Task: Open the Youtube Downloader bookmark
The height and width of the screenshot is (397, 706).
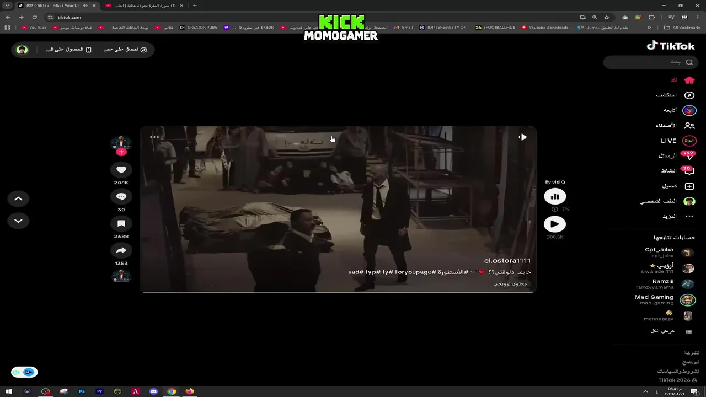Action: [x=547, y=28]
